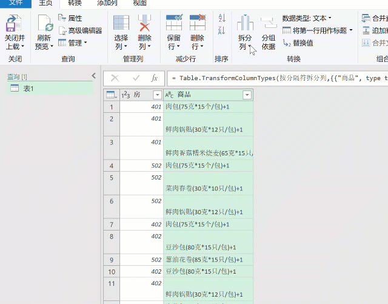Image resolution: width=388 pixels, height=304 pixels.
Task: Open the 数据类型: 文本 dropdown
Action: [306, 18]
